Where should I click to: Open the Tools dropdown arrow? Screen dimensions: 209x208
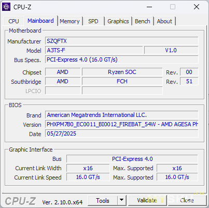pyautogui.click(x=122, y=200)
